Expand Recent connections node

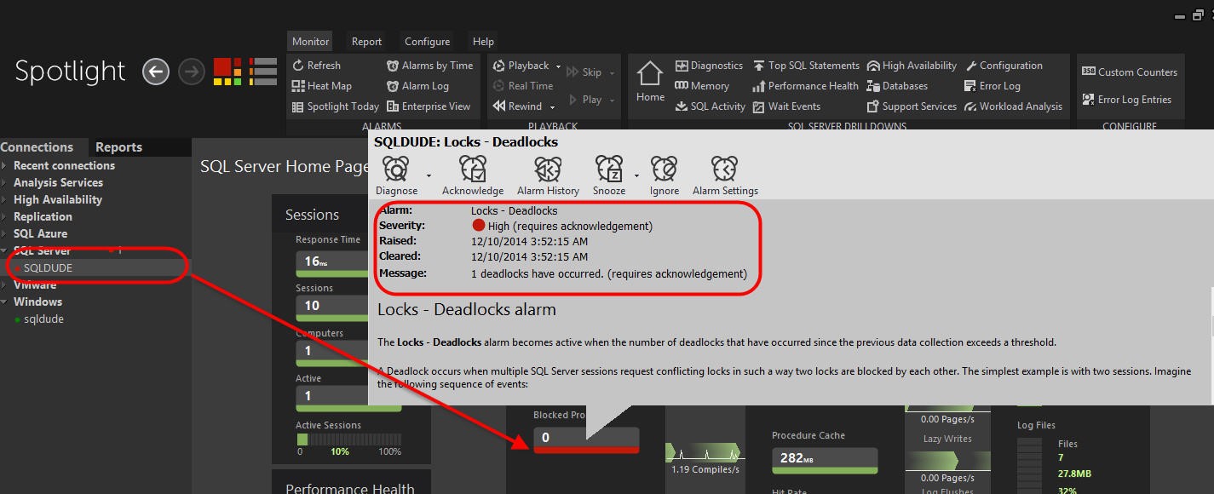(x=4, y=166)
